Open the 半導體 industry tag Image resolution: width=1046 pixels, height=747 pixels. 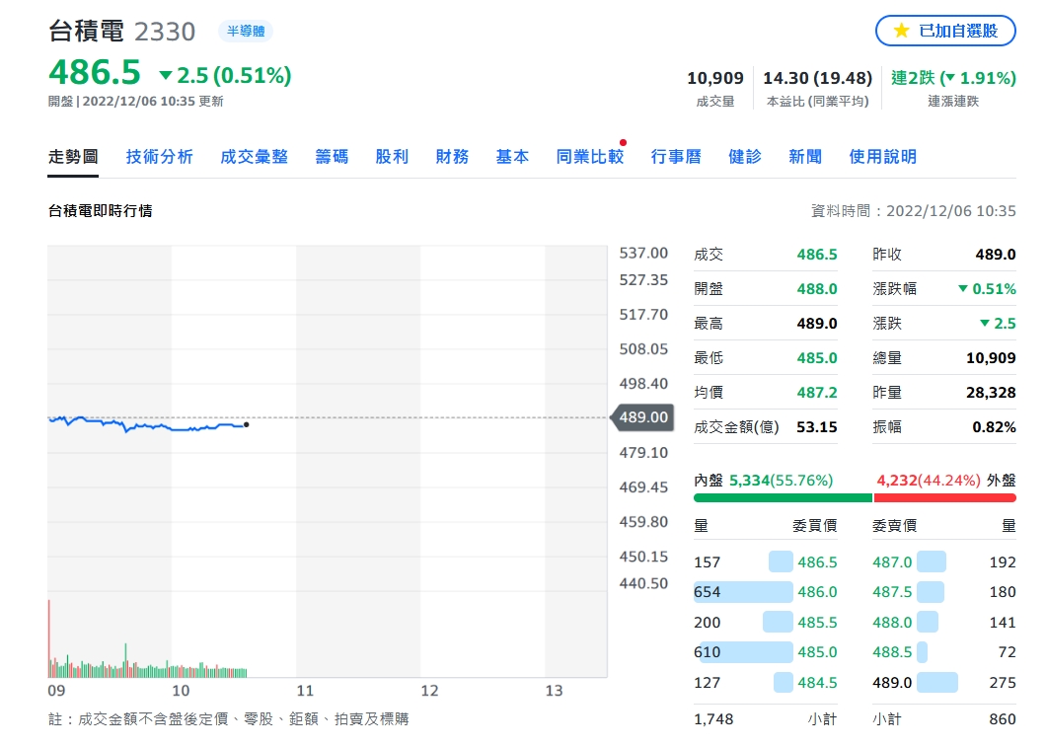click(x=246, y=32)
